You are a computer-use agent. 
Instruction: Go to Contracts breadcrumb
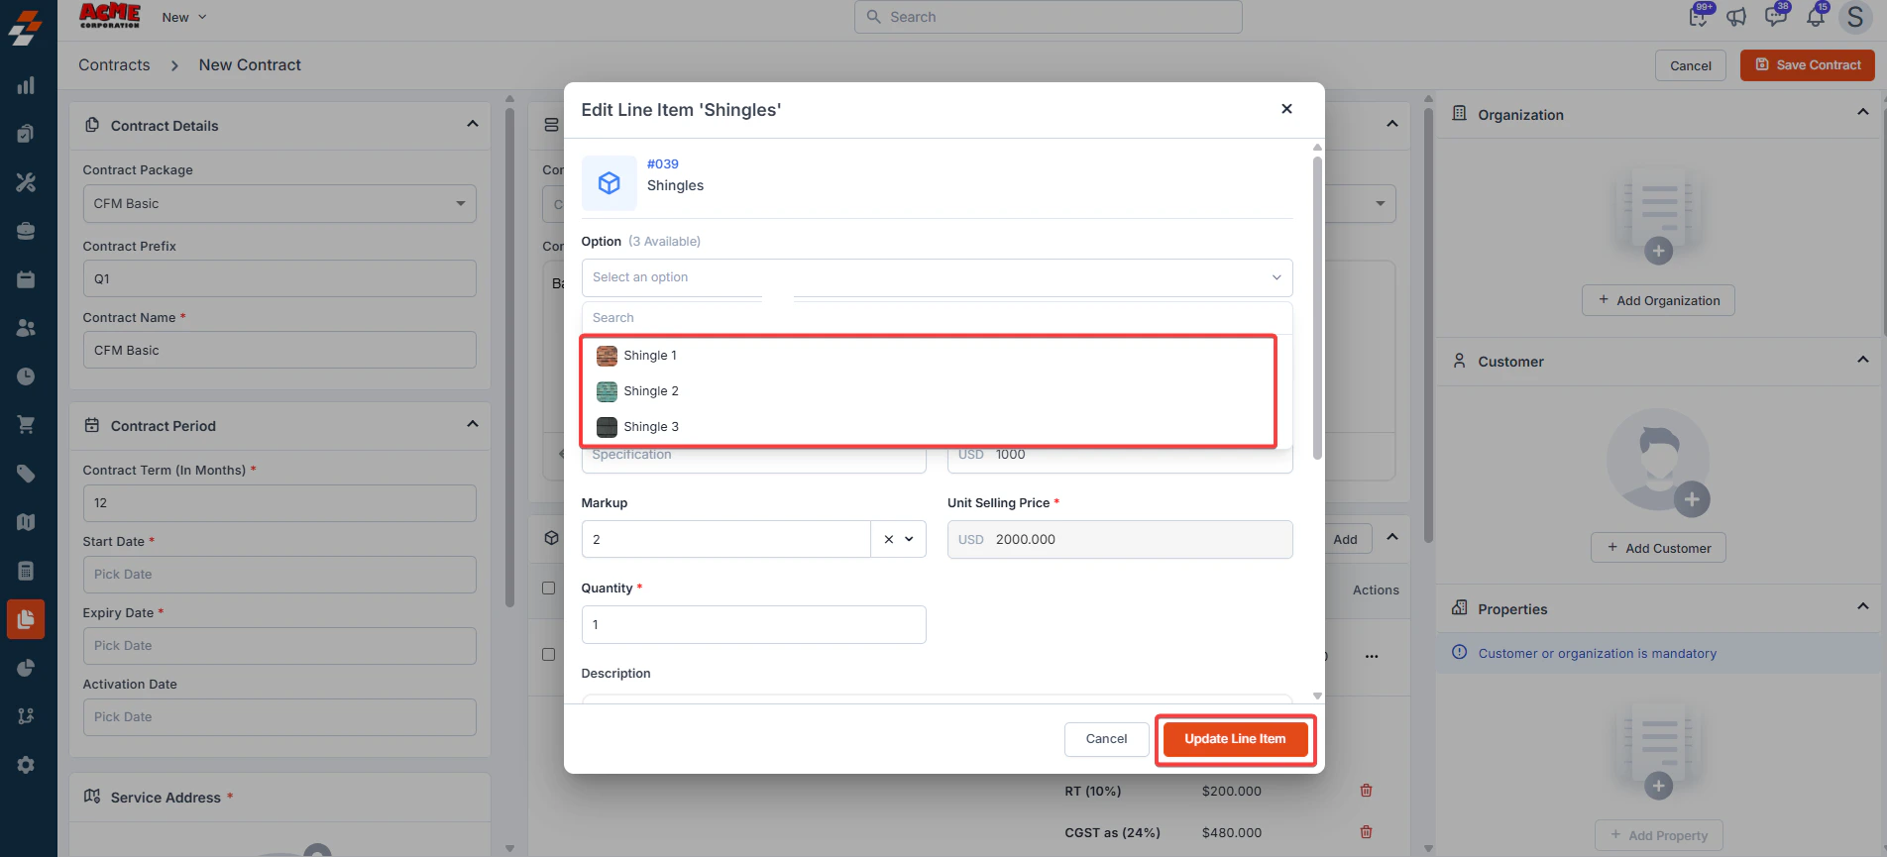point(114,64)
